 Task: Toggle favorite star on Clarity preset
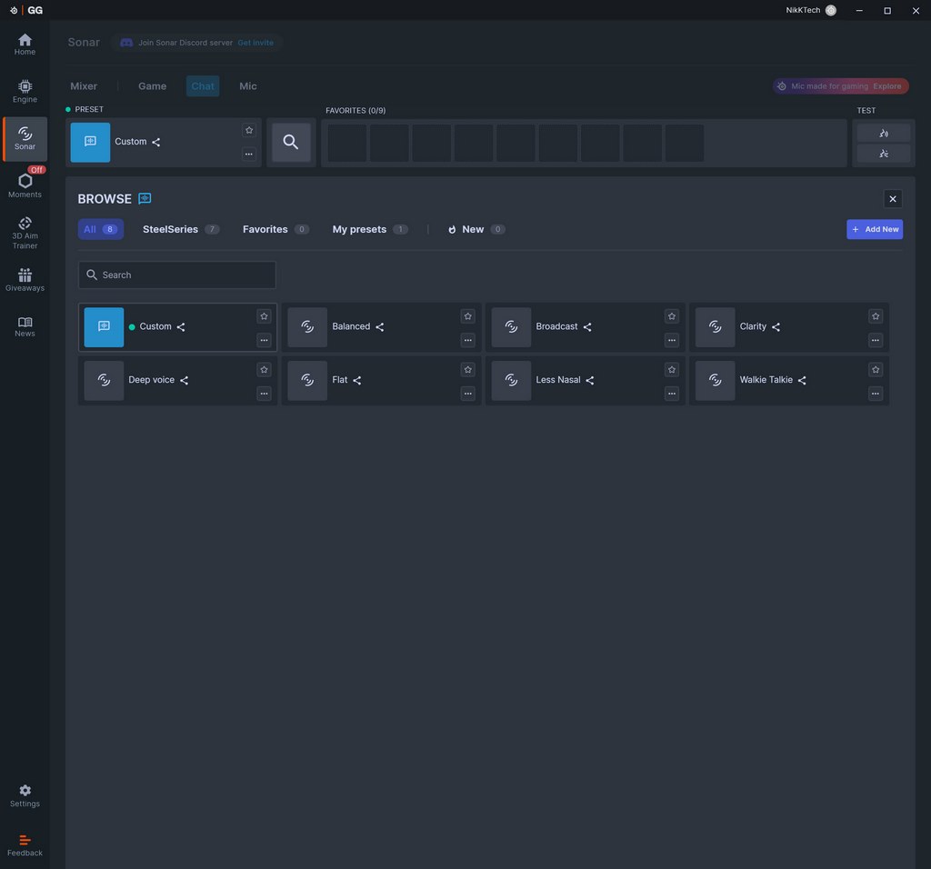pos(876,316)
